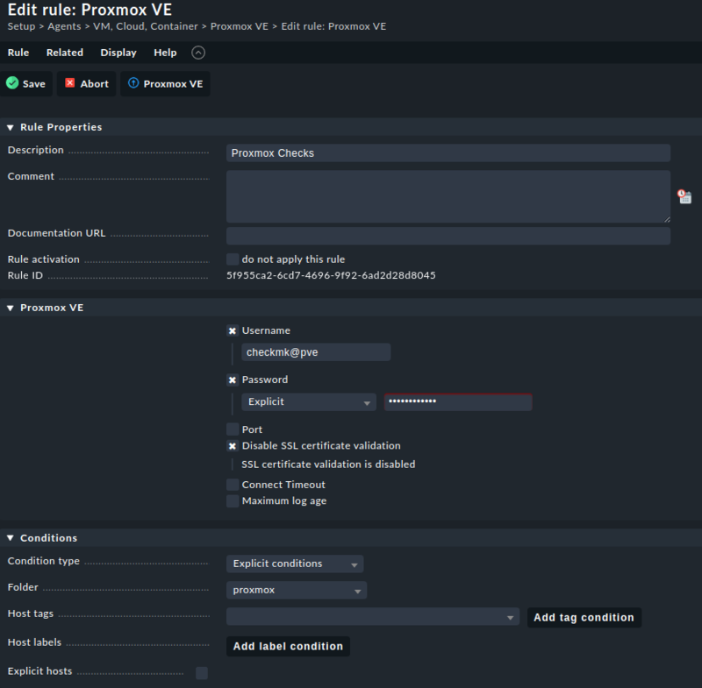Click Add tag condition

(584, 617)
